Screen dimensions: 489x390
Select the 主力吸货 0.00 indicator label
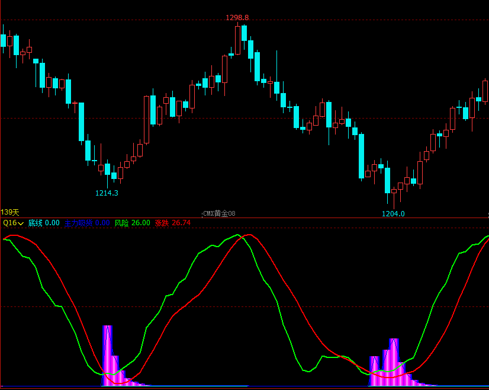pos(87,223)
